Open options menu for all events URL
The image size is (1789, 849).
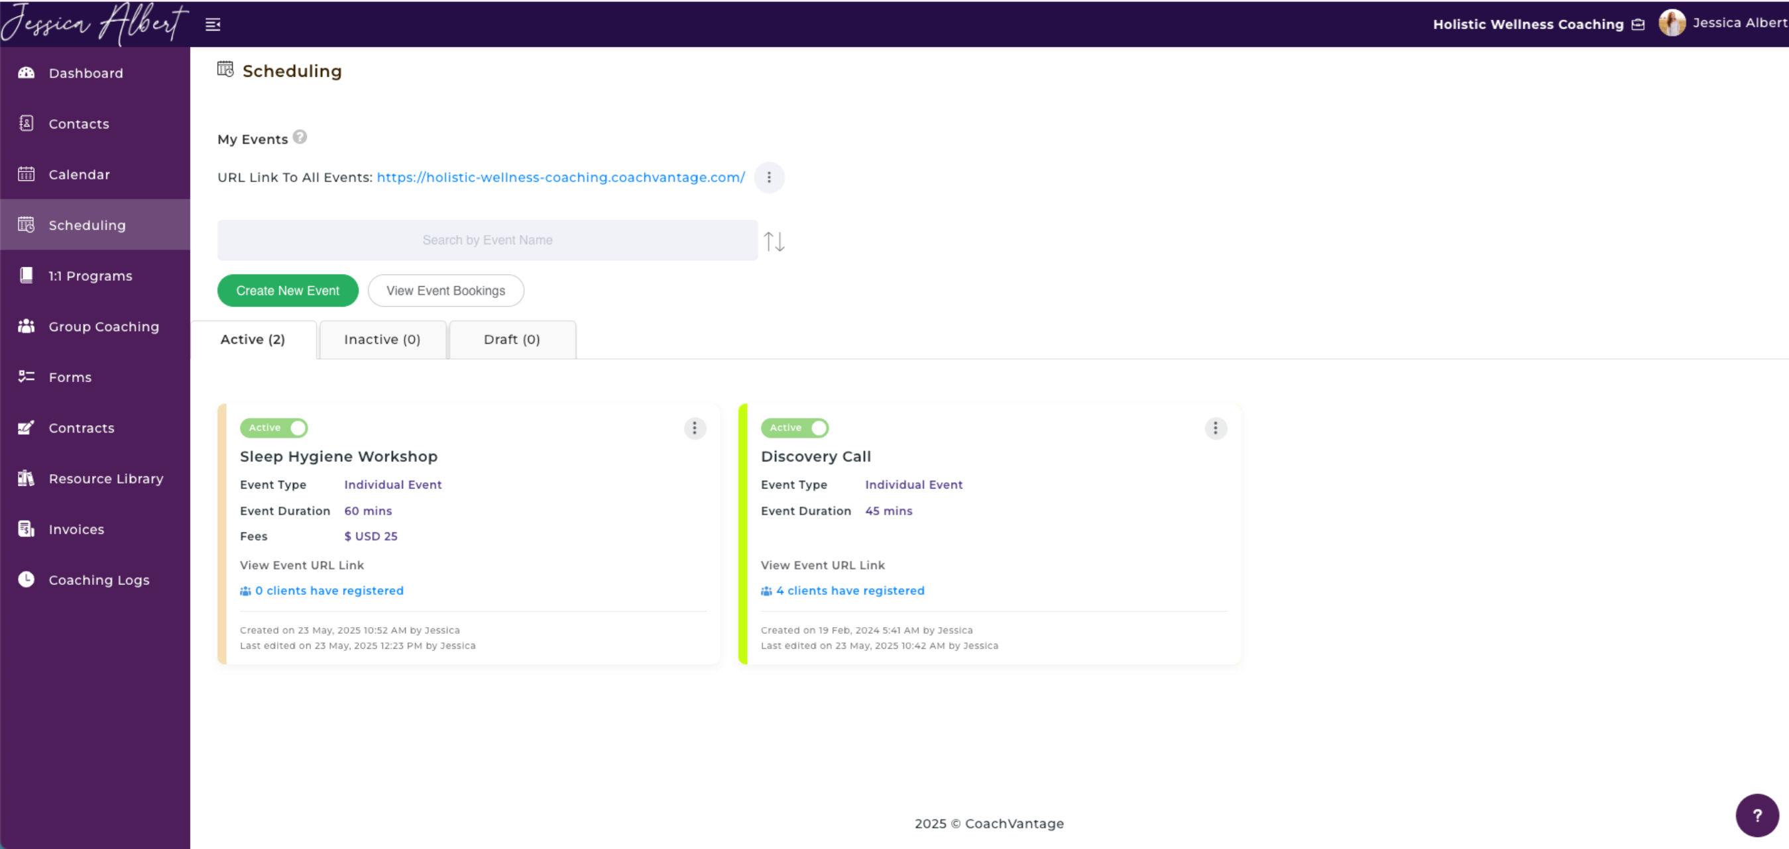(769, 177)
